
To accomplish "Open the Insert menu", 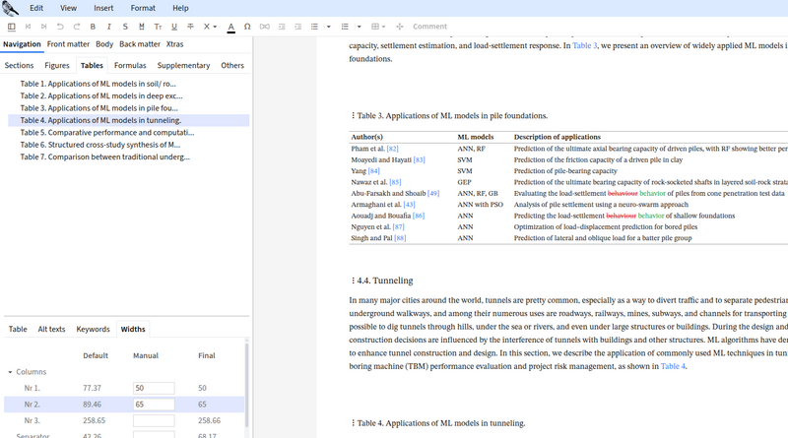I will (x=103, y=8).
